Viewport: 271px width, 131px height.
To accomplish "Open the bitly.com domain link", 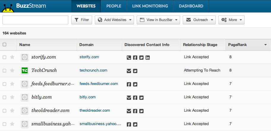I will pos(88,97).
